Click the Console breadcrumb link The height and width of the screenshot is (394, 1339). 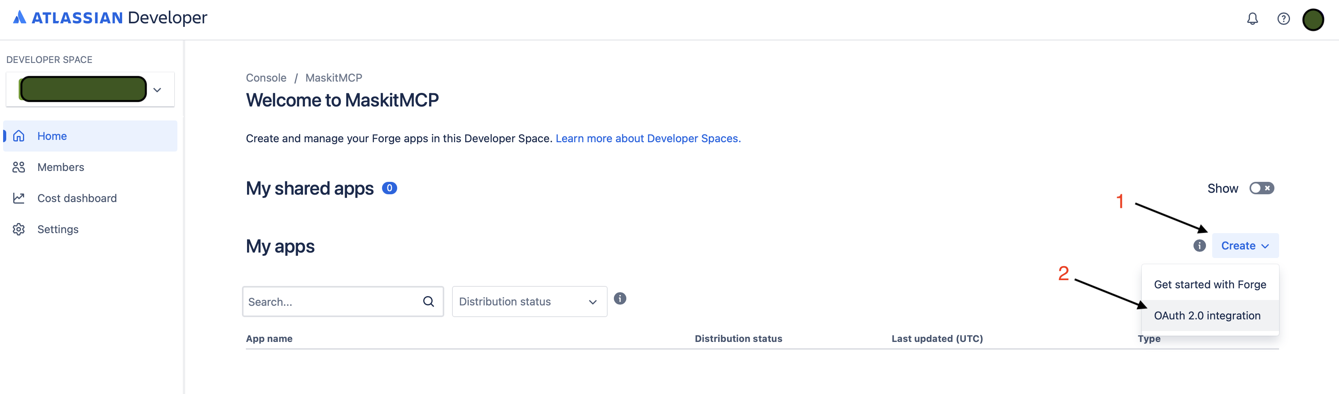pyautogui.click(x=266, y=78)
